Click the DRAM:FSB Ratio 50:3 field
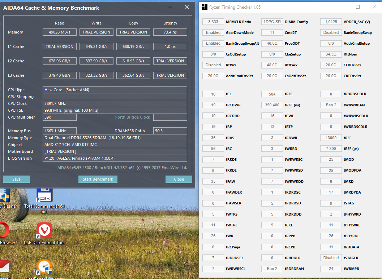This screenshot has width=382, height=279. 170,131
